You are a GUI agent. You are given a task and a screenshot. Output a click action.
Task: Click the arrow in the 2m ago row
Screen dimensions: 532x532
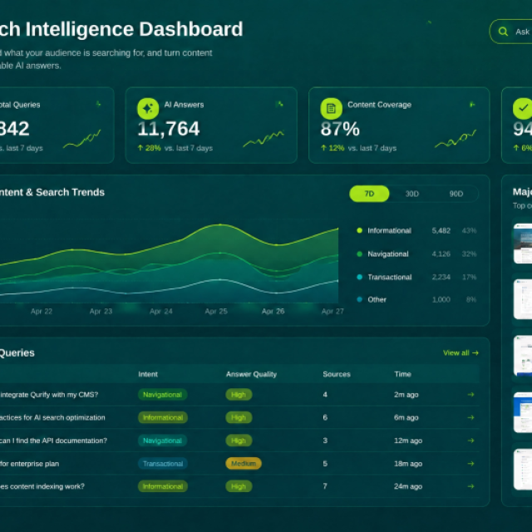point(470,395)
